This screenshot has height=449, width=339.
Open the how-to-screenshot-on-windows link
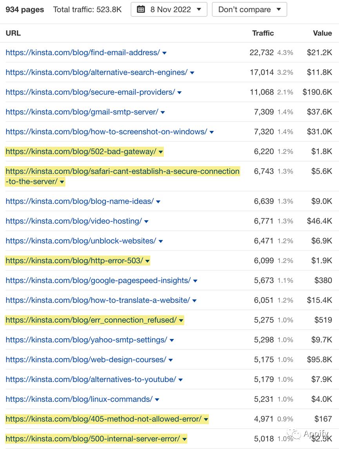pyautogui.click(x=106, y=132)
